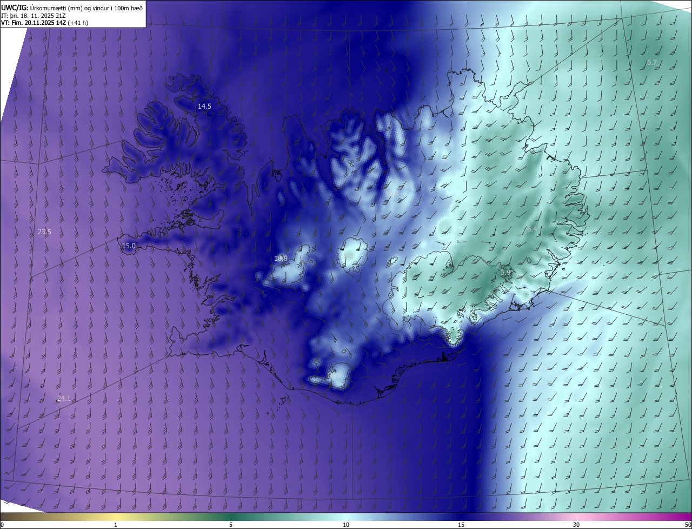Click the 10.9 value on the map
This screenshot has width=692, height=529.
(281, 259)
